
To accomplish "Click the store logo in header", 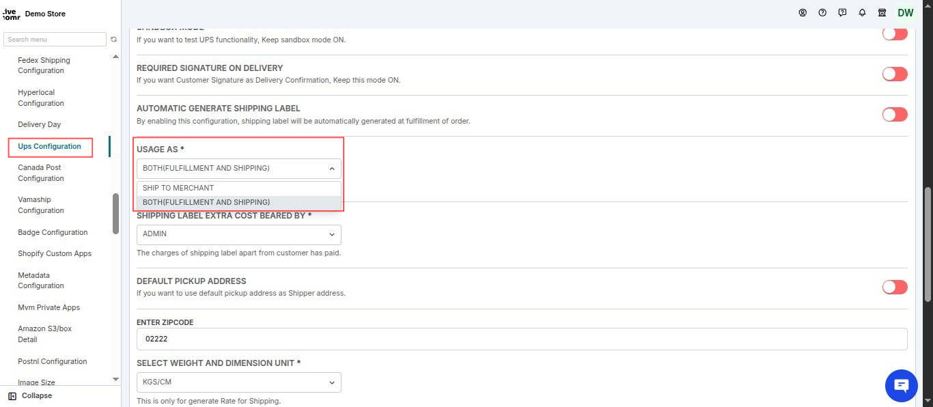I will tap(12, 13).
